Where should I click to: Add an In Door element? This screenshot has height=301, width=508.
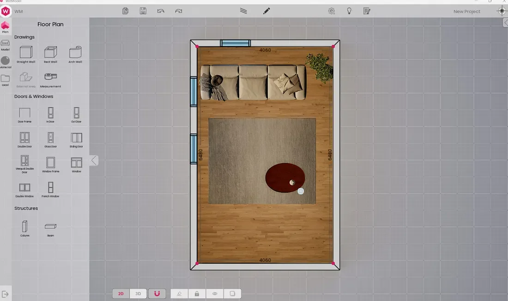click(x=50, y=115)
